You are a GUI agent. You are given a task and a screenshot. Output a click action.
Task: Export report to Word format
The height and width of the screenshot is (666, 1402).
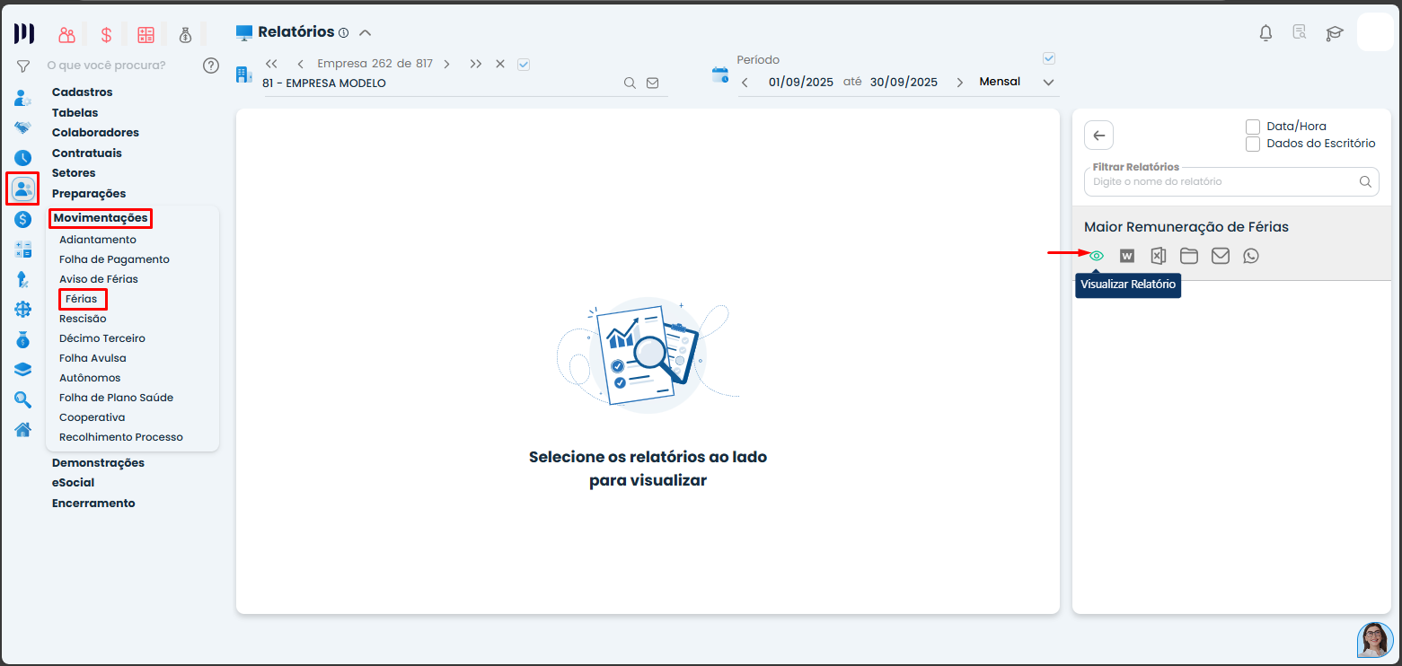coord(1127,256)
